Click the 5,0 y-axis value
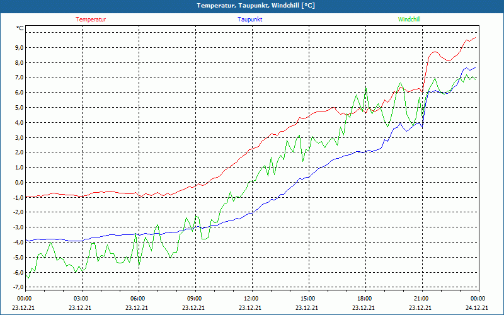The image size is (504, 315). [20, 107]
